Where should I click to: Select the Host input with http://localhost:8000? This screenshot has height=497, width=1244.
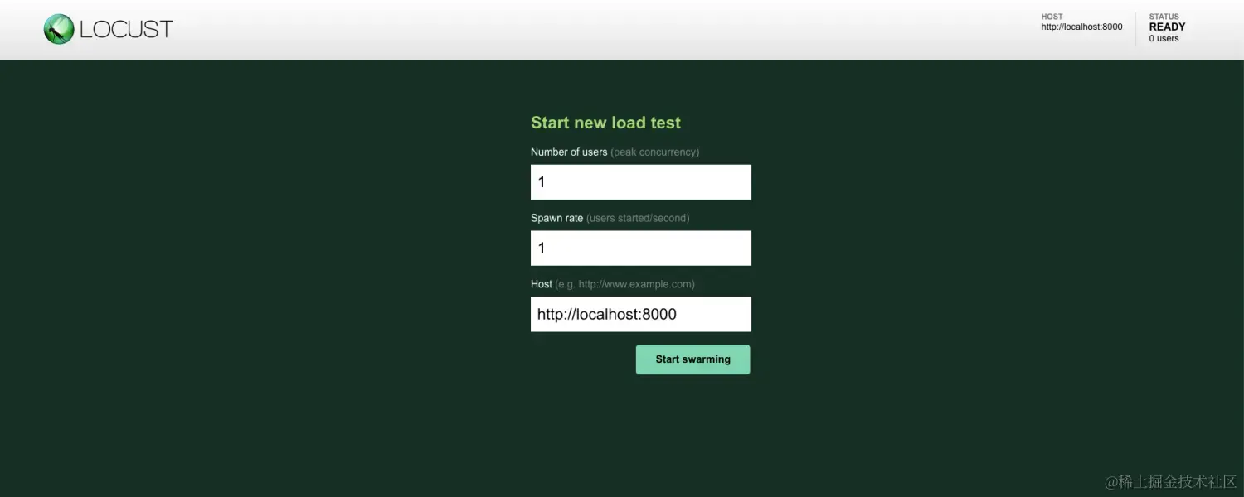(x=641, y=315)
